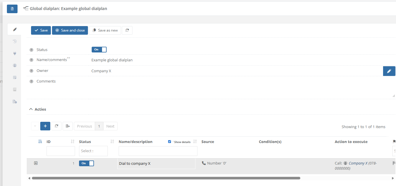Click the horizontal scrollbar below the table
This screenshot has width=396, height=186.
click(x=166, y=178)
